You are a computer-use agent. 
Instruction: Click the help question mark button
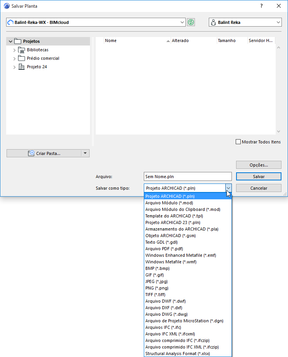click(x=261, y=6)
